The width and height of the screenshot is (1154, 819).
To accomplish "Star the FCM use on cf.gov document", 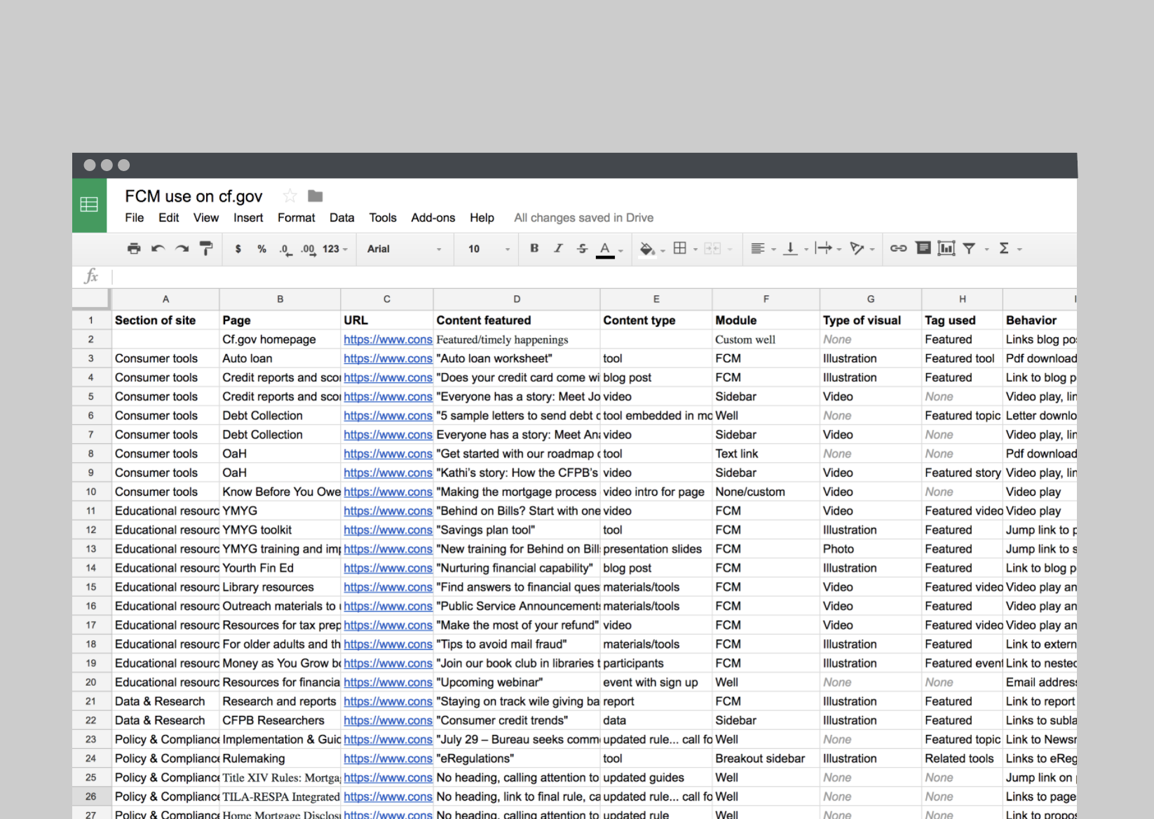I will click(290, 196).
